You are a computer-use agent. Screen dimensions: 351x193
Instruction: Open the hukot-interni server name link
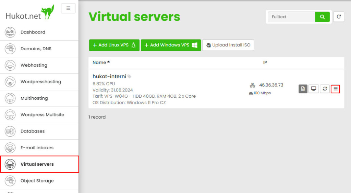pos(109,77)
